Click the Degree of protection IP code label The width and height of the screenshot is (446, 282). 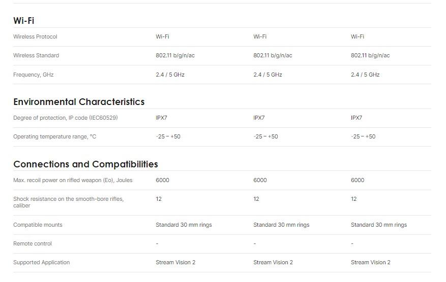click(x=65, y=118)
